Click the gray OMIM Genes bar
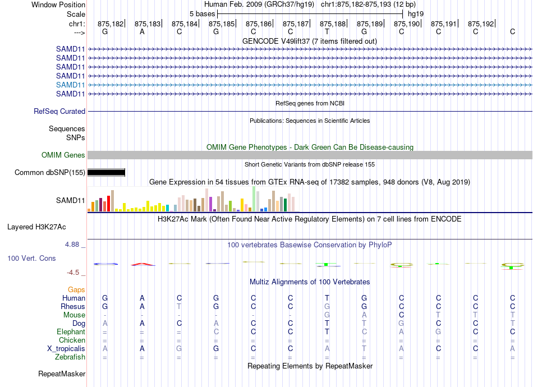533x387 pixels. click(310, 155)
